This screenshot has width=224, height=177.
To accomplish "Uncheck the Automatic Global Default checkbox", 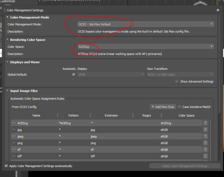I will [74, 74].
